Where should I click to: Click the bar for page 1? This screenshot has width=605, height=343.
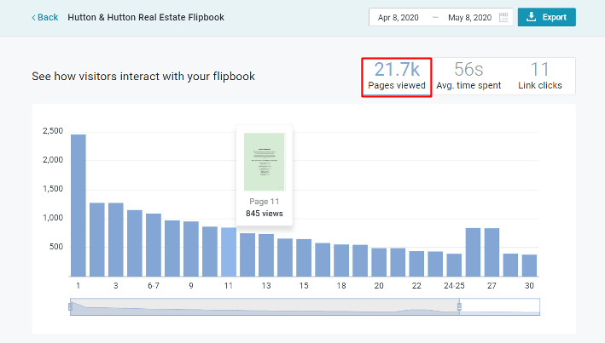click(x=79, y=205)
